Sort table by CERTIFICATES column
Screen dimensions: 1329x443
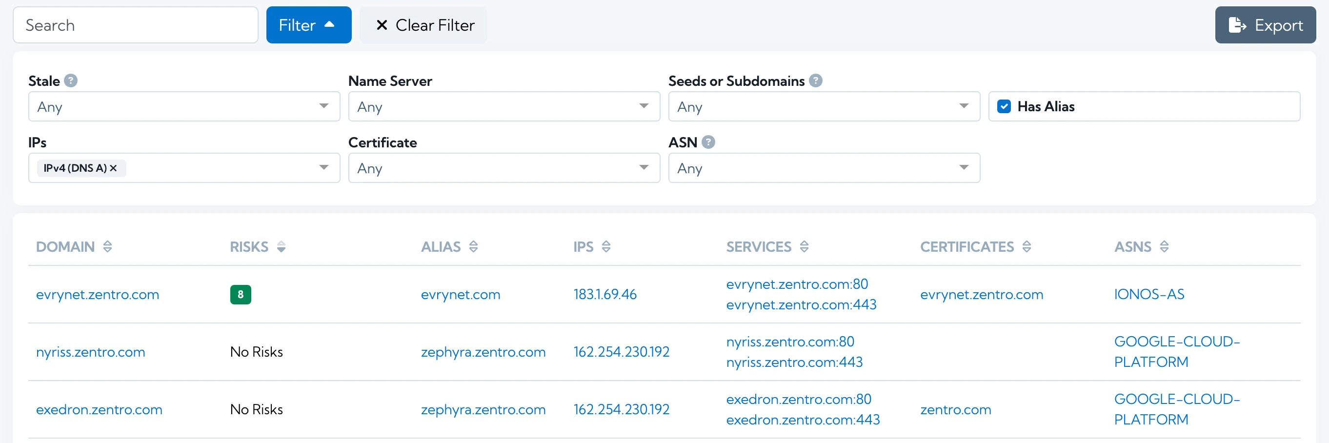(x=1027, y=246)
